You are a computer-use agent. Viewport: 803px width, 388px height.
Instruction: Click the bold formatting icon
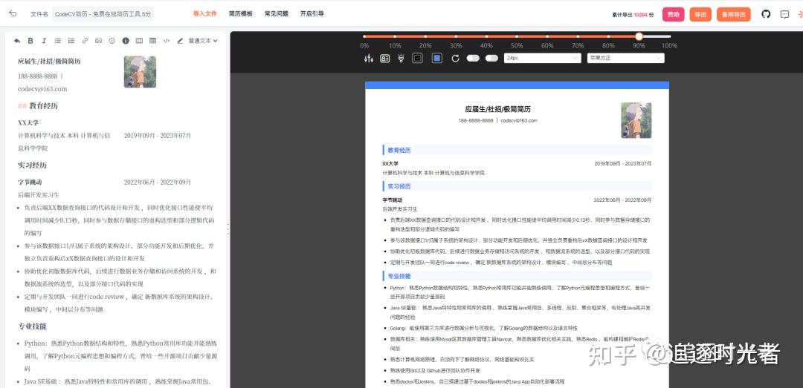30,41
